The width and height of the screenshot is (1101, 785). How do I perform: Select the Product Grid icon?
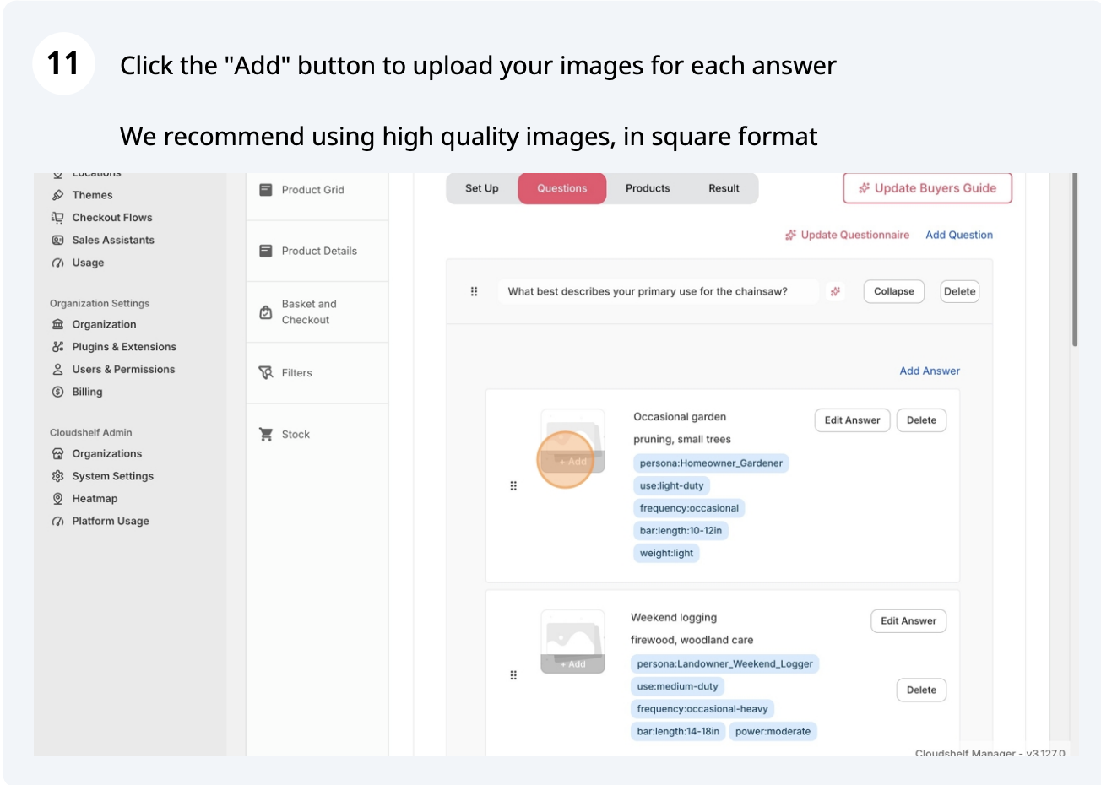pos(266,190)
